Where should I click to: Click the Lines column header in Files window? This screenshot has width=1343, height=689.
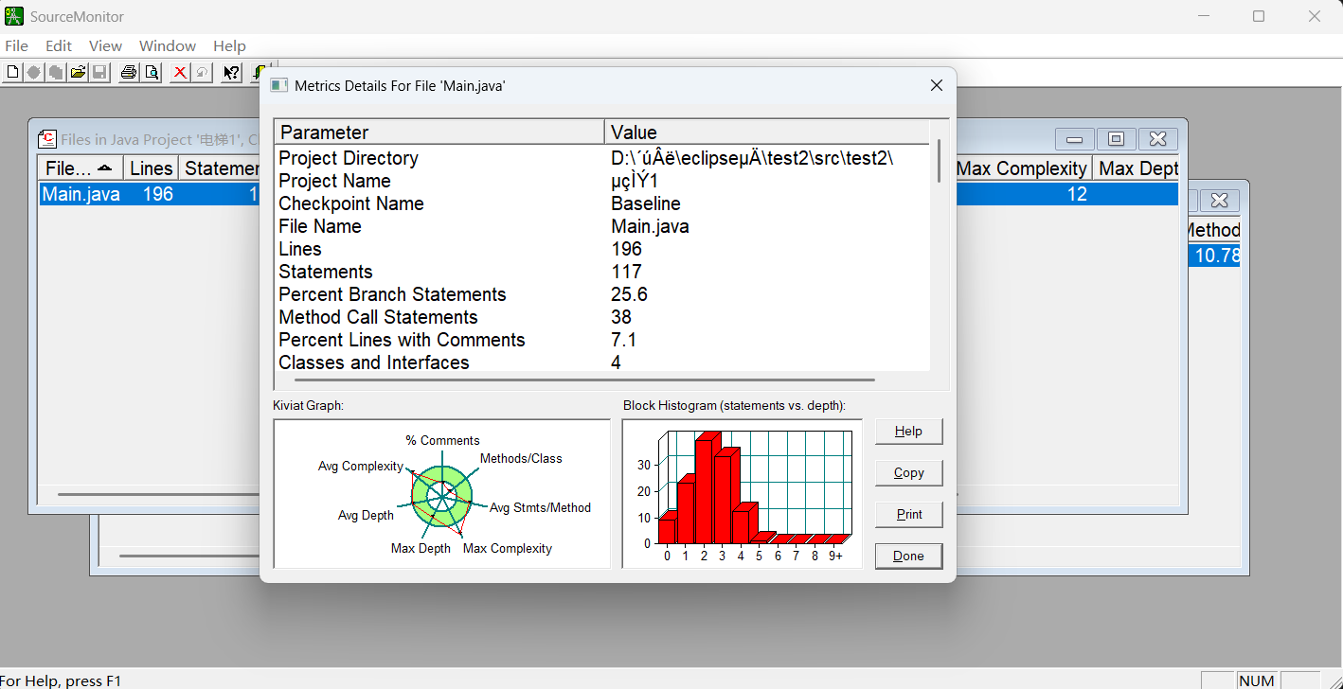click(x=152, y=168)
